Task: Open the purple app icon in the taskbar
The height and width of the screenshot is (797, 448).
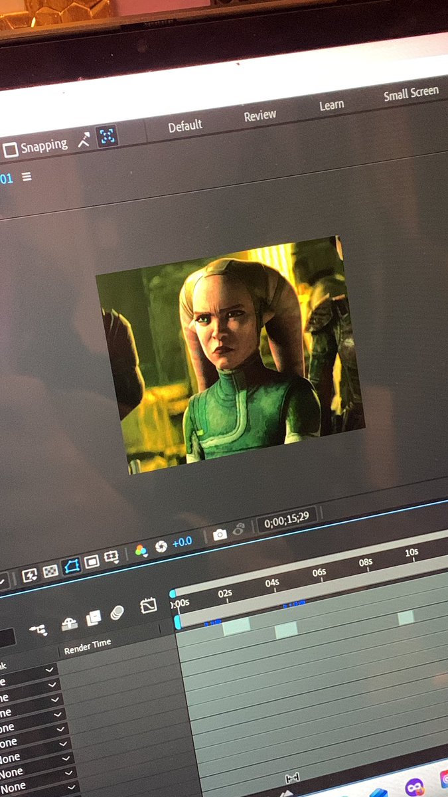Action: coord(415,787)
